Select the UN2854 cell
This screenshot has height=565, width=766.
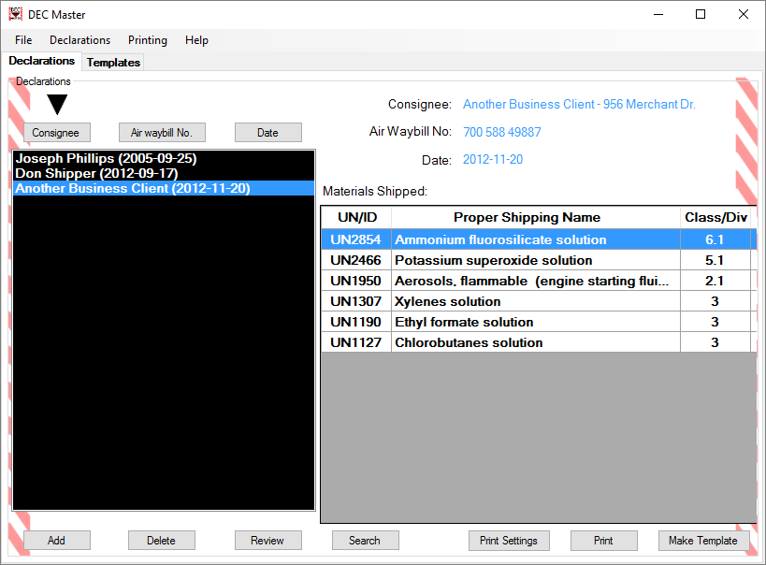(356, 239)
